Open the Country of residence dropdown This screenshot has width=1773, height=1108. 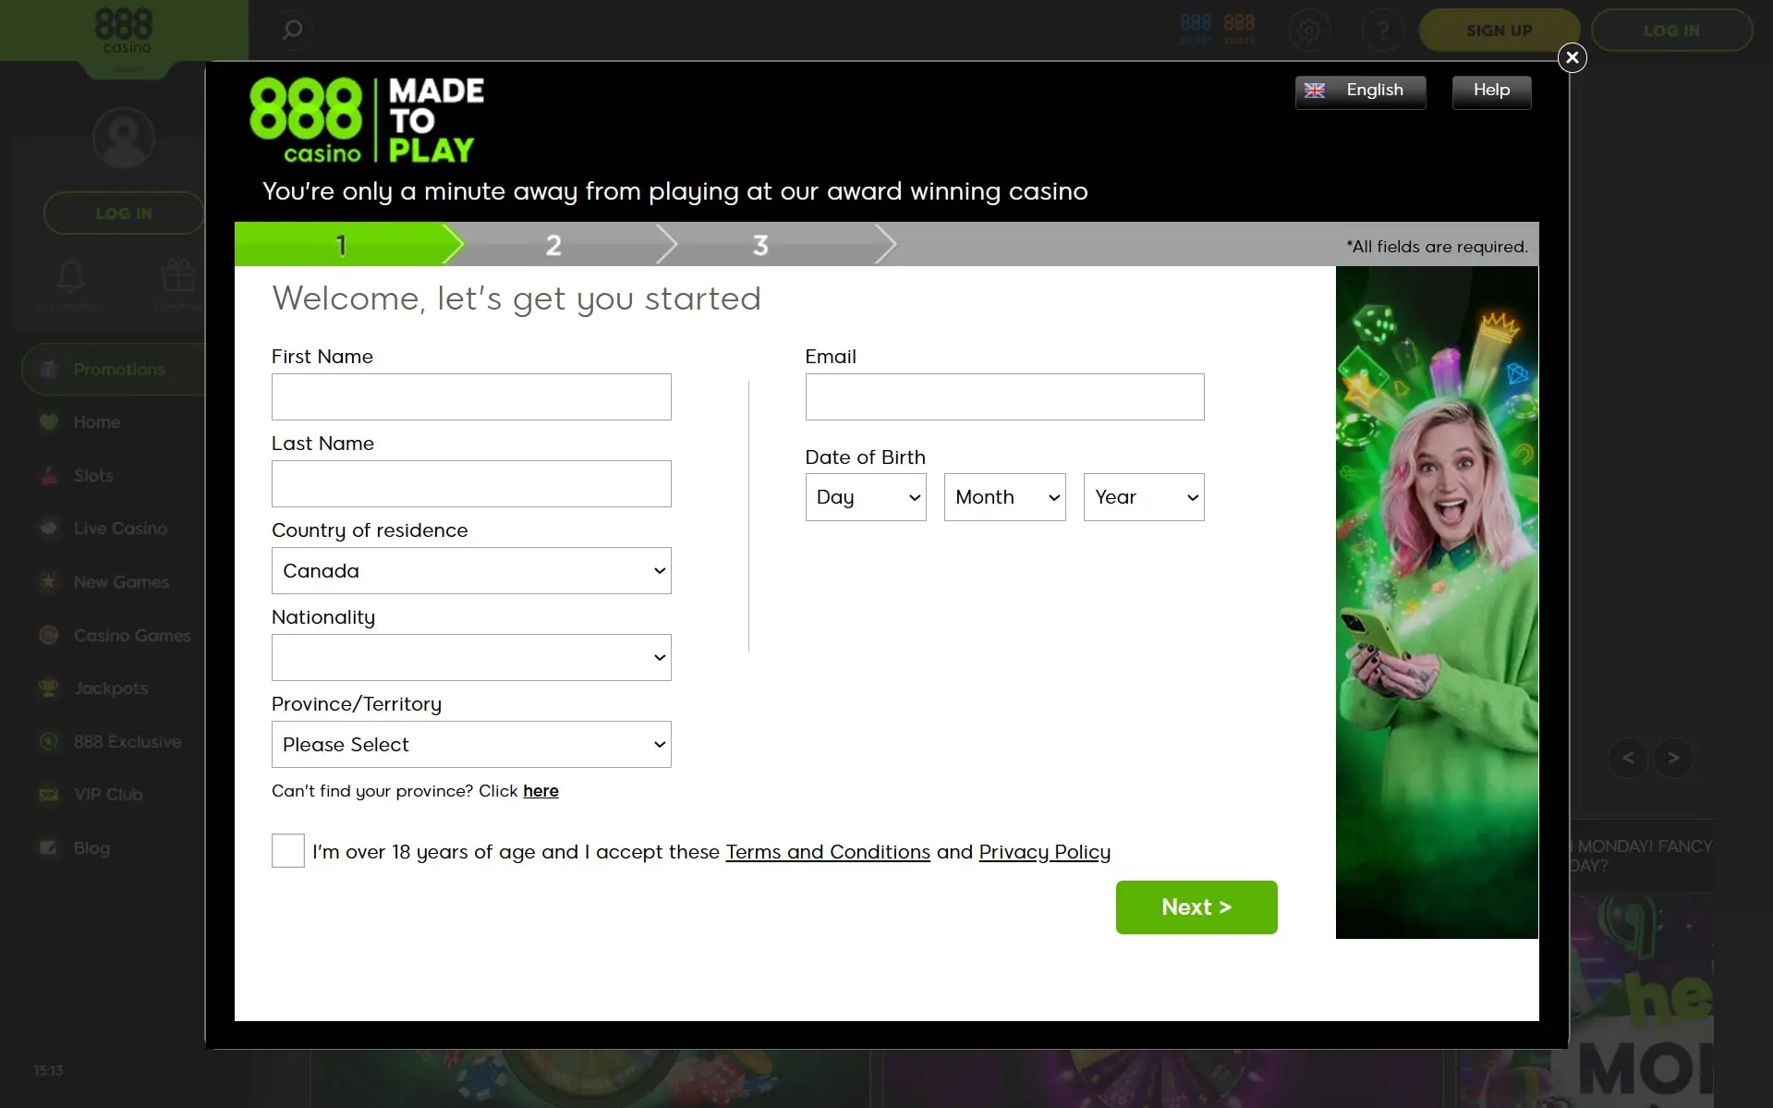pos(471,571)
